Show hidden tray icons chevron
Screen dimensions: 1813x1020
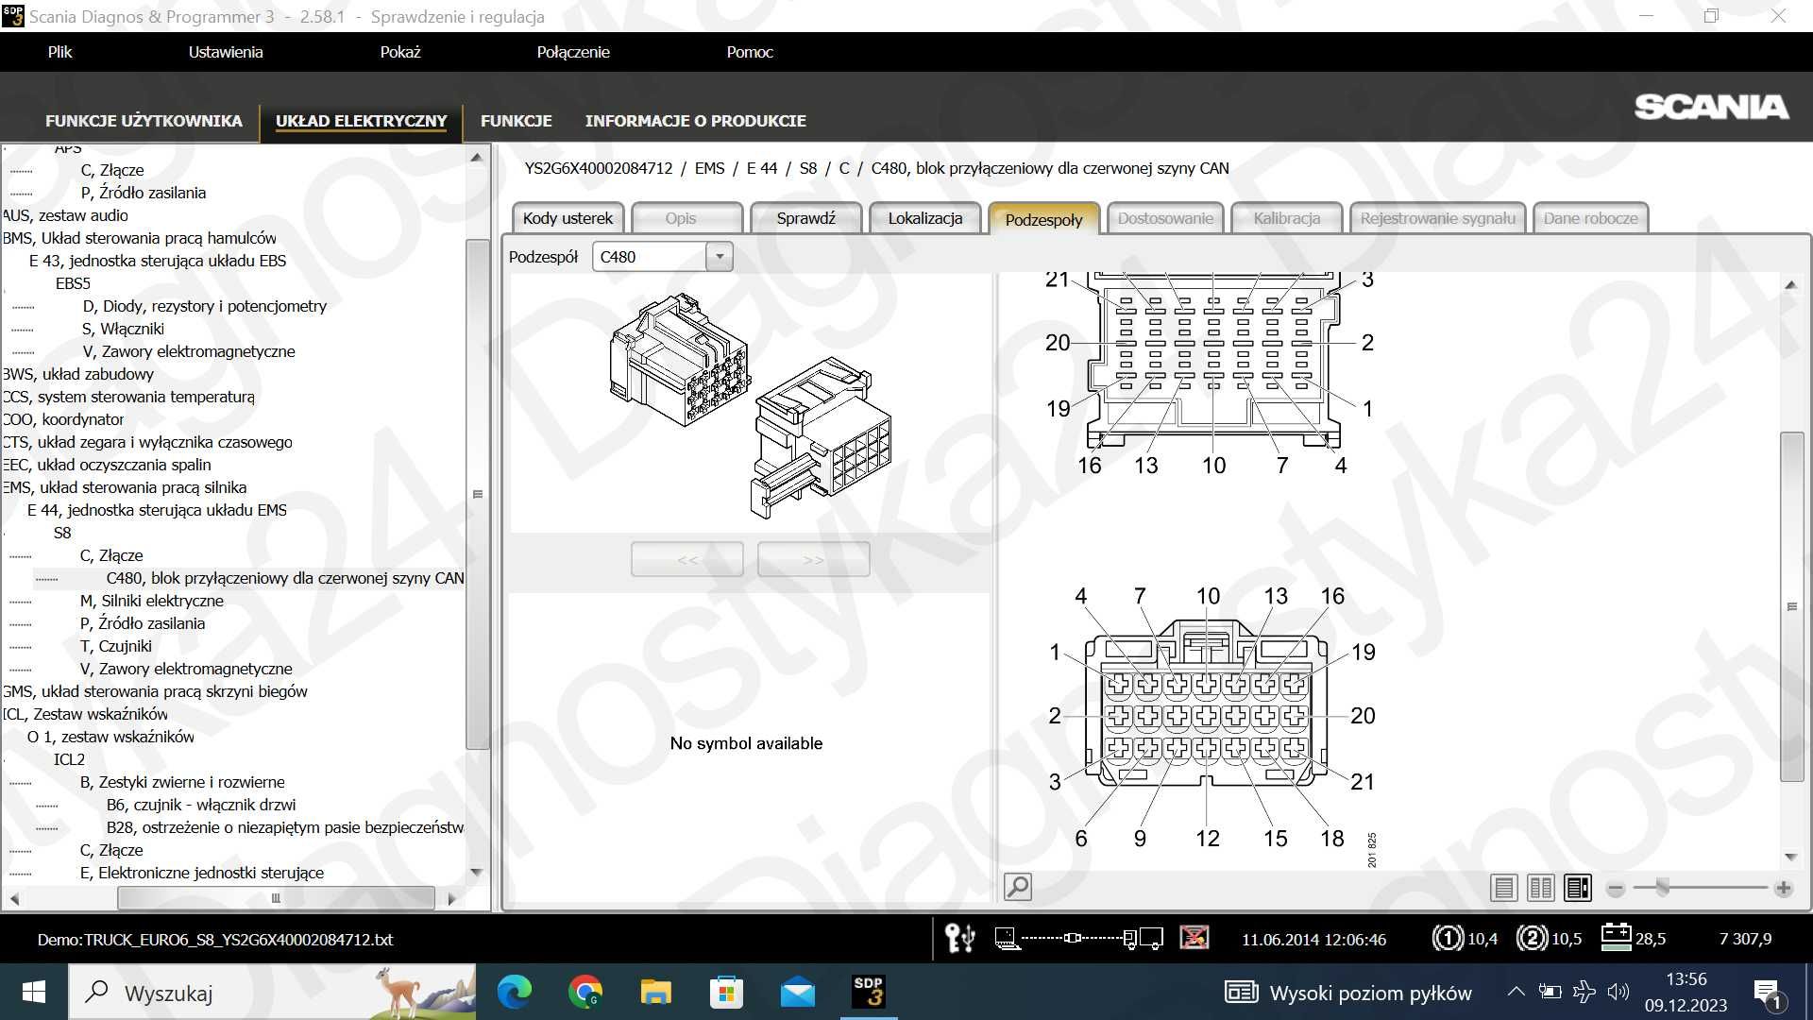[x=1516, y=992]
